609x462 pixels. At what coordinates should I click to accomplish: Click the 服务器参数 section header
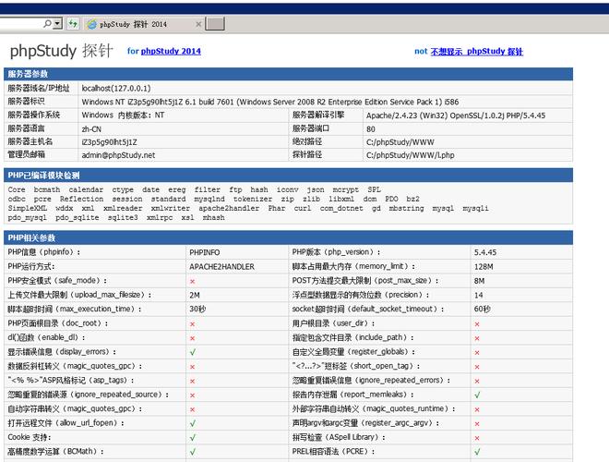[x=288, y=74]
